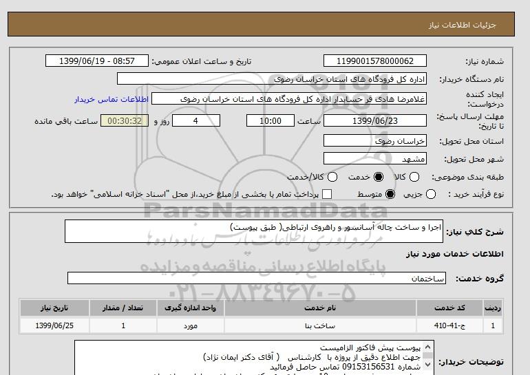Click the service name cell ساخت بنا
This screenshot has width=530, height=375.
point(320,325)
